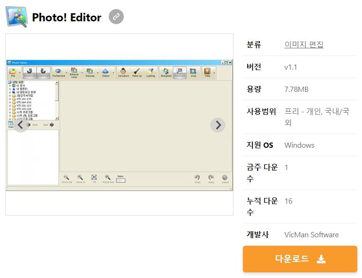Select the Make Up brush tool
The width and height of the screenshot is (362, 278).
pyautogui.click(x=137, y=72)
